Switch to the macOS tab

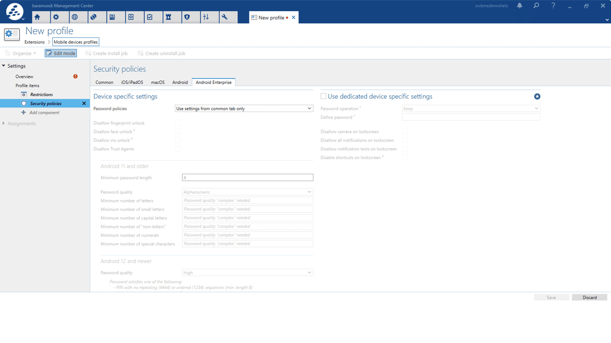(158, 82)
